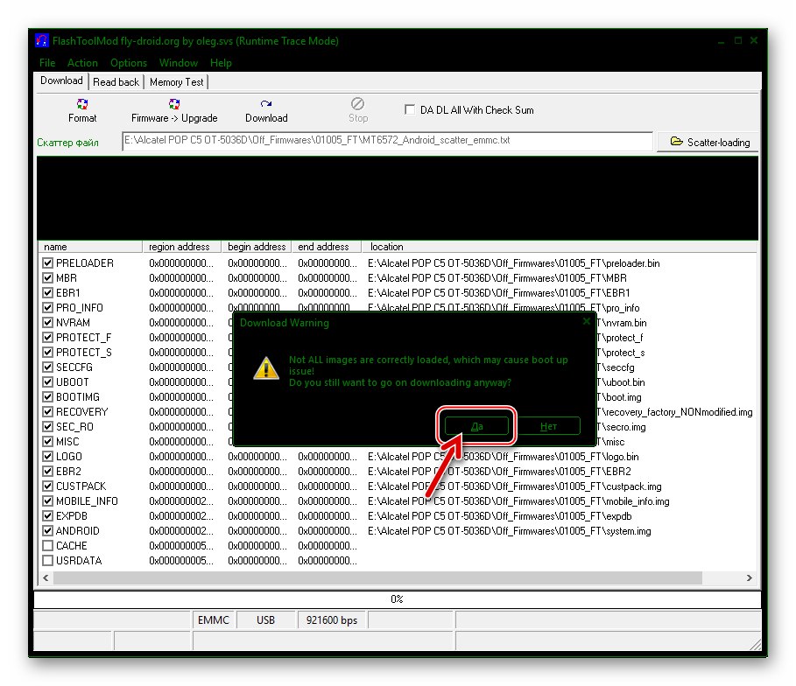Click the 0% progress bar
796x686 pixels.
[397, 599]
